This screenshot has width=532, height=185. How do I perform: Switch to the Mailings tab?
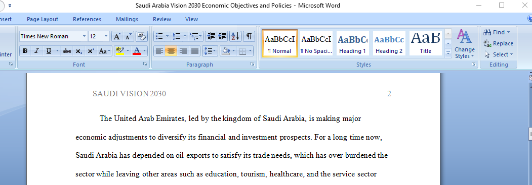pyautogui.click(x=127, y=19)
